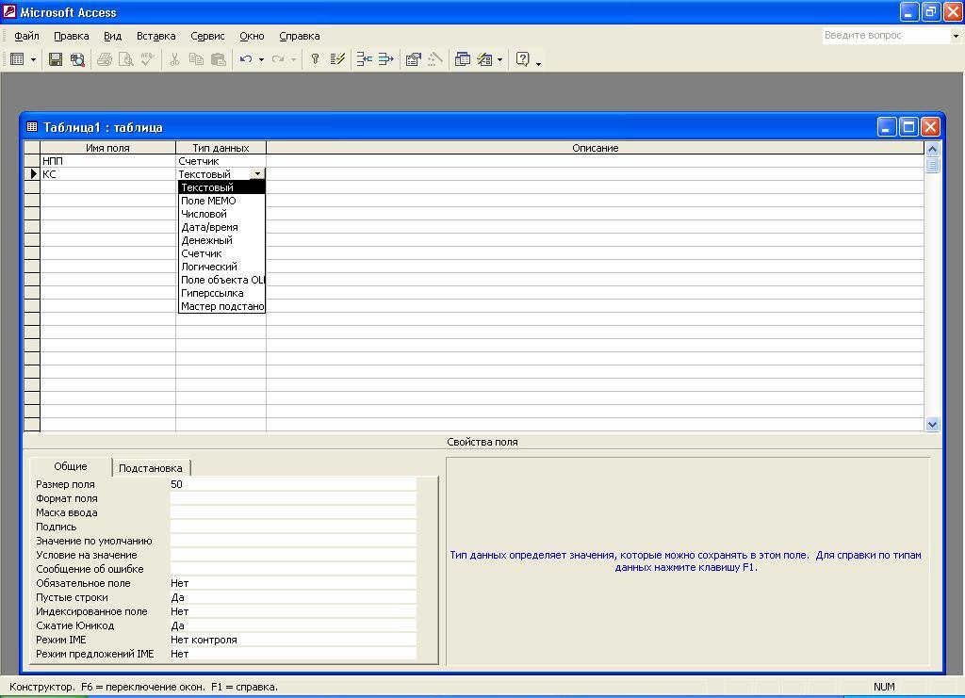965x698 pixels.
Task: Click the Описание column header
Action: (x=596, y=148)
